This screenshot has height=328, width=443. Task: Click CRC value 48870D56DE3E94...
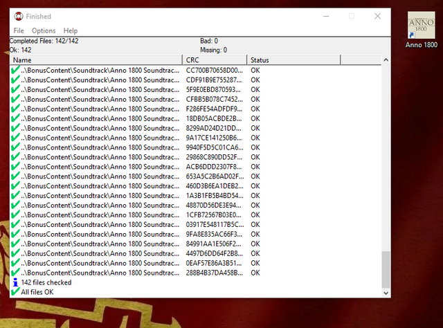point(214,205)
